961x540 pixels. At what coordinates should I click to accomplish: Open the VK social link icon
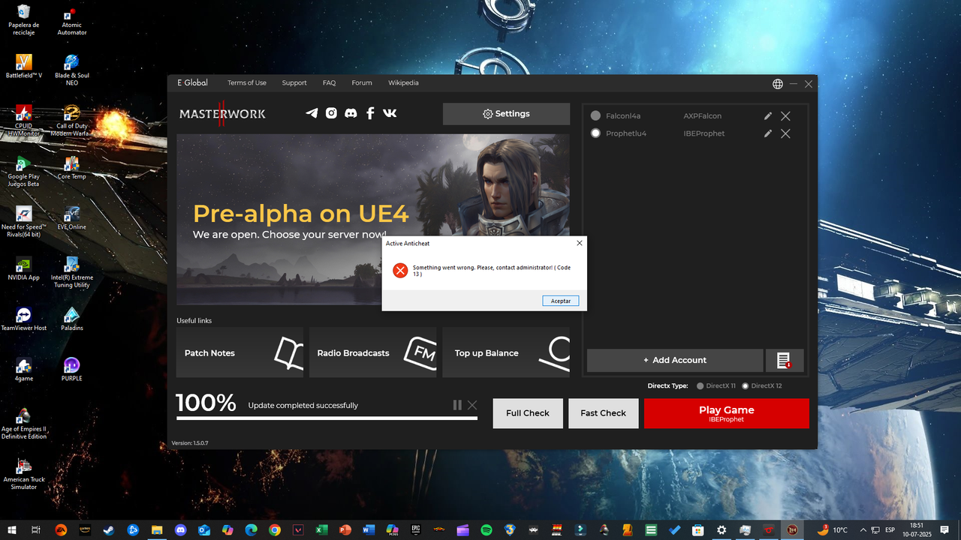pos(390,113)
